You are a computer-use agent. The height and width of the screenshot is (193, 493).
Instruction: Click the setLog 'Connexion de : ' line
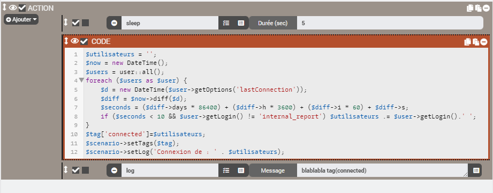click(x=185, y=152)
